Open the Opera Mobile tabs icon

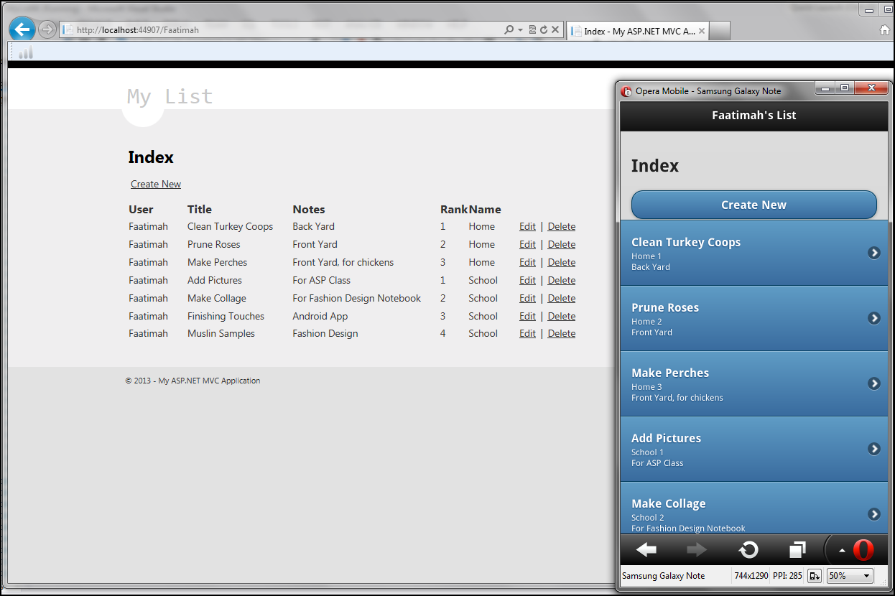[x=797, y=550]
